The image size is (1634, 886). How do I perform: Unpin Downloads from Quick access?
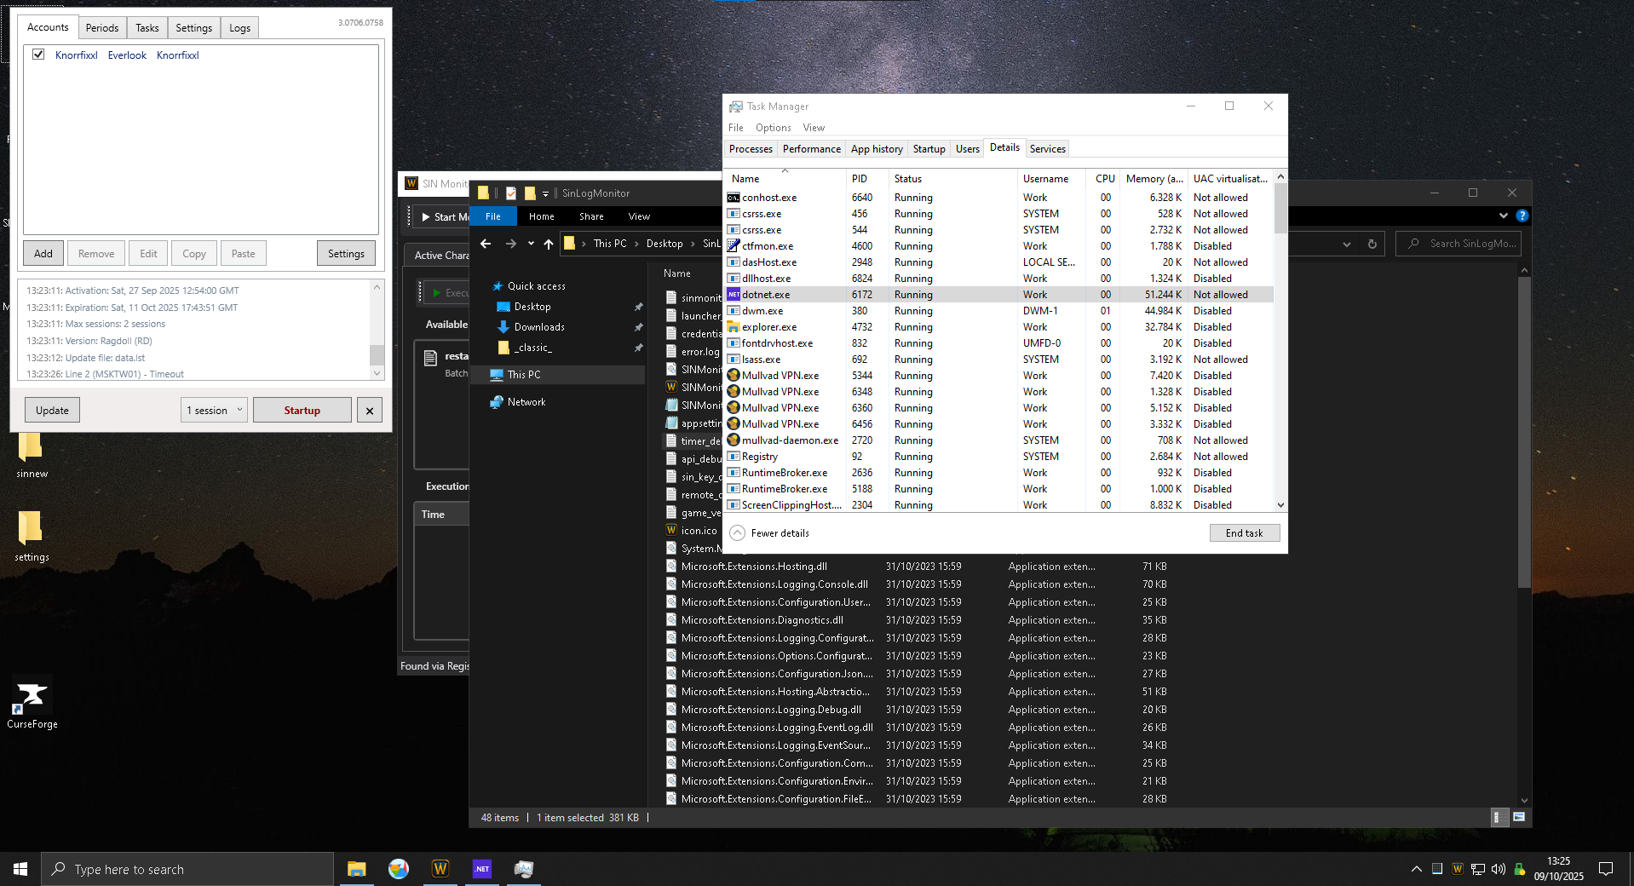(638, 327)
